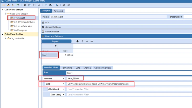Click the Delete (X) toolbar icon
Viewport: 192px width, 108px height.
(25, 5)
